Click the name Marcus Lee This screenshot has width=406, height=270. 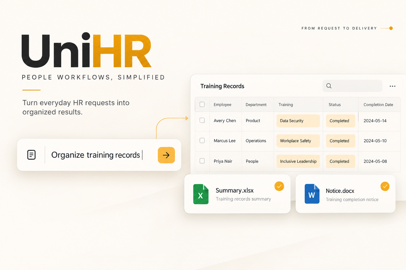click(225, 141)
